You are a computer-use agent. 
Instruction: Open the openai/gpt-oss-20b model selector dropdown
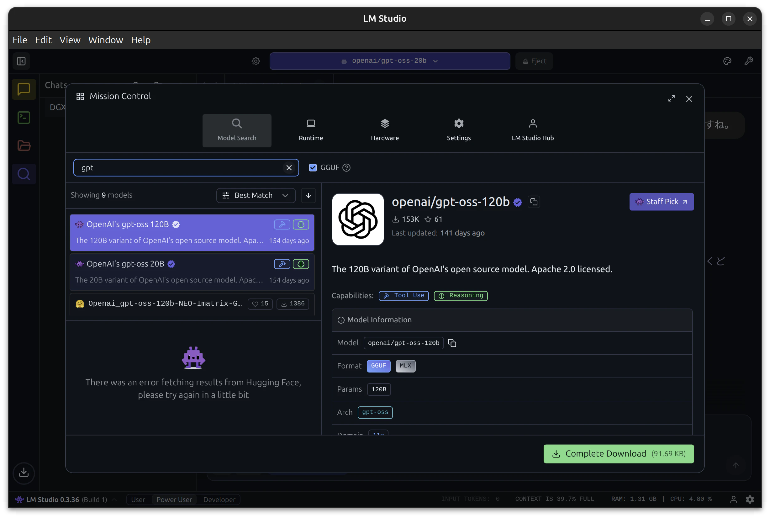point(389,61)
